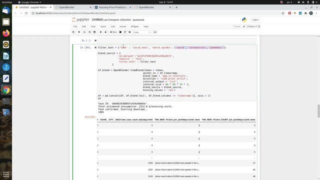
Task: Insert a cell below with plus icon
Action: tap(79, 32)
